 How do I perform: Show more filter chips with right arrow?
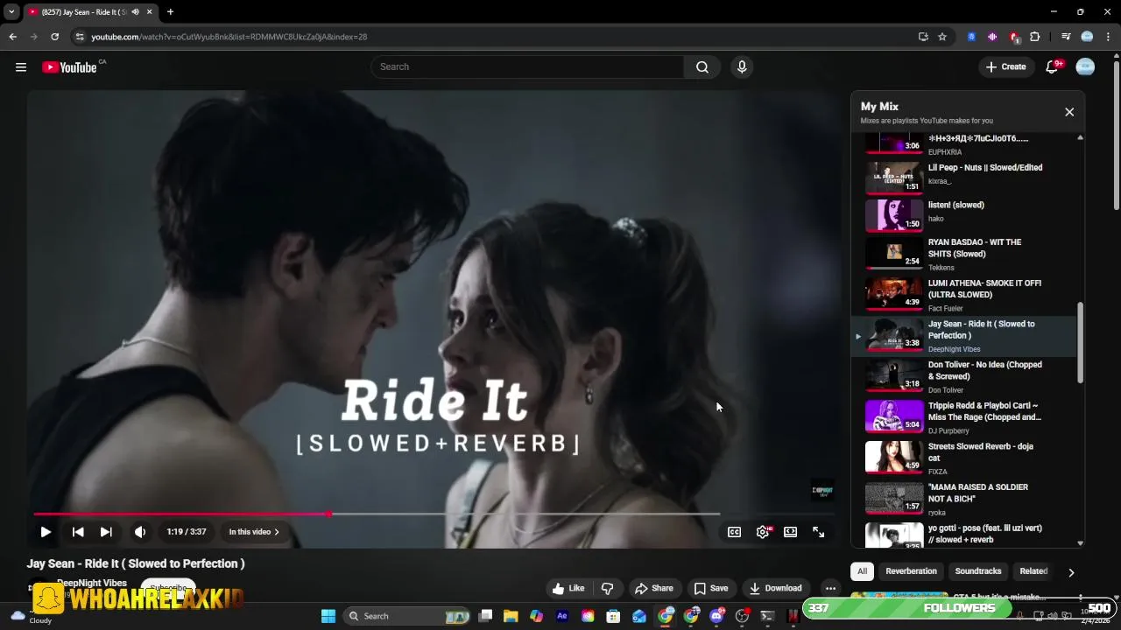point(1071,572)
